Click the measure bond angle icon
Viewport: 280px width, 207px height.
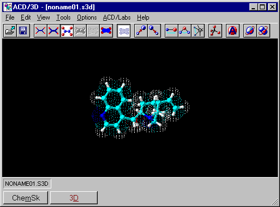tap(184, 31)
